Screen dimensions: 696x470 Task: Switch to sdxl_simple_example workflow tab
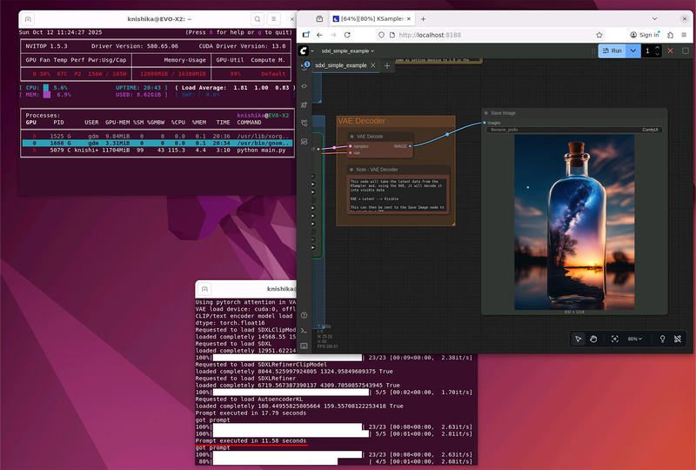coord(340,65)
